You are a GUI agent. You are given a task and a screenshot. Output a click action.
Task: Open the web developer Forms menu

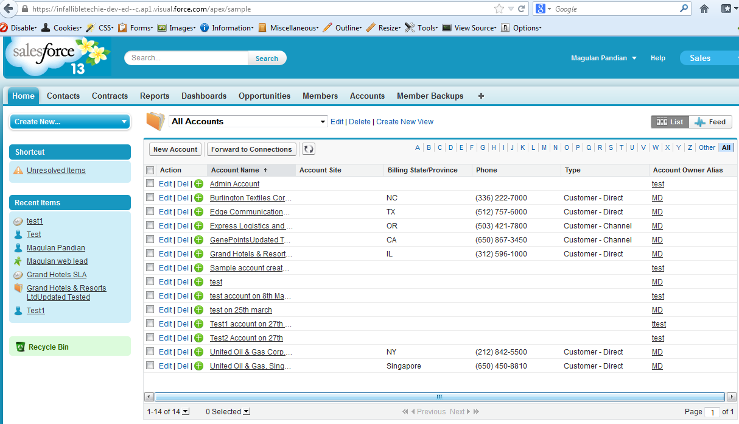[x=136, y=28]
